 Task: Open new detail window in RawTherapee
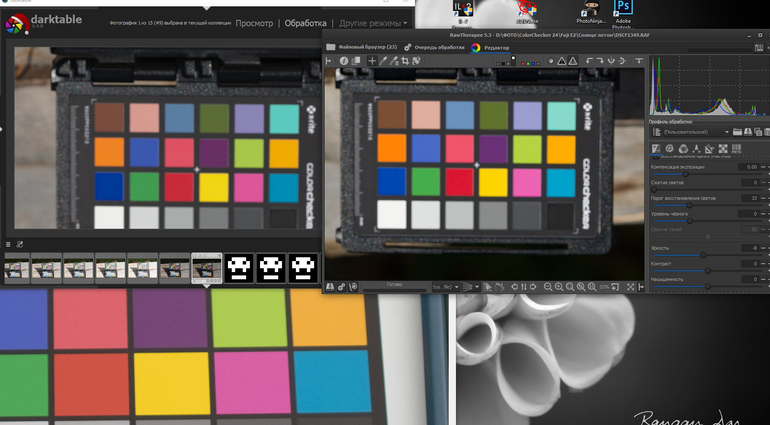coord(615,287)
